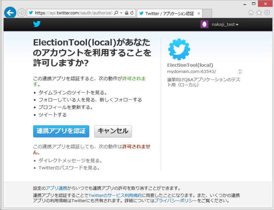Click the フォローしている人を見る permission item
Screen dimensions: 274x210
pos(90,100)
